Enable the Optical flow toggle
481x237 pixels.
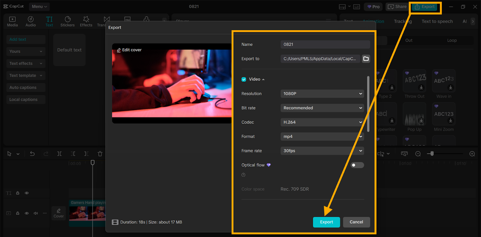point(357,165)
